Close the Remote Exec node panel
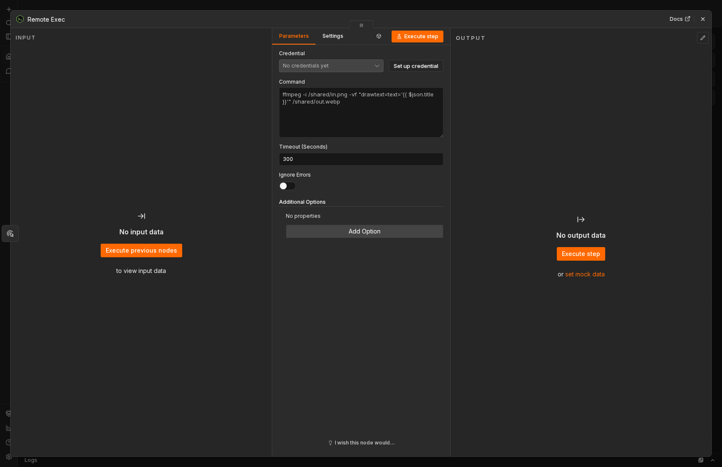The width and height of the screenshot is (722, 467). [703, 19]
